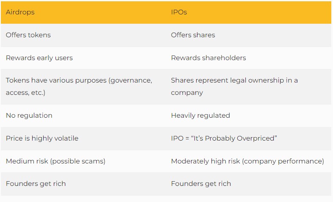Select the 'Heavily regulated' cell
Viewport: 333px width, 202px height.
tap(200, 115)
